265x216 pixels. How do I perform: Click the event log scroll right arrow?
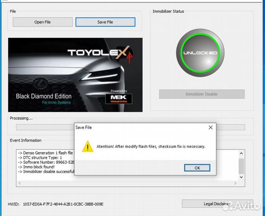pyautogui.click(x=235, y=183)
